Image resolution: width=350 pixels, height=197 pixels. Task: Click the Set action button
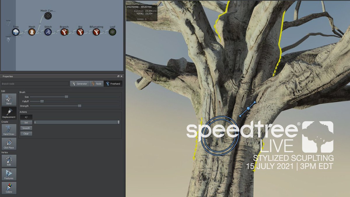(x=26, y=122)
